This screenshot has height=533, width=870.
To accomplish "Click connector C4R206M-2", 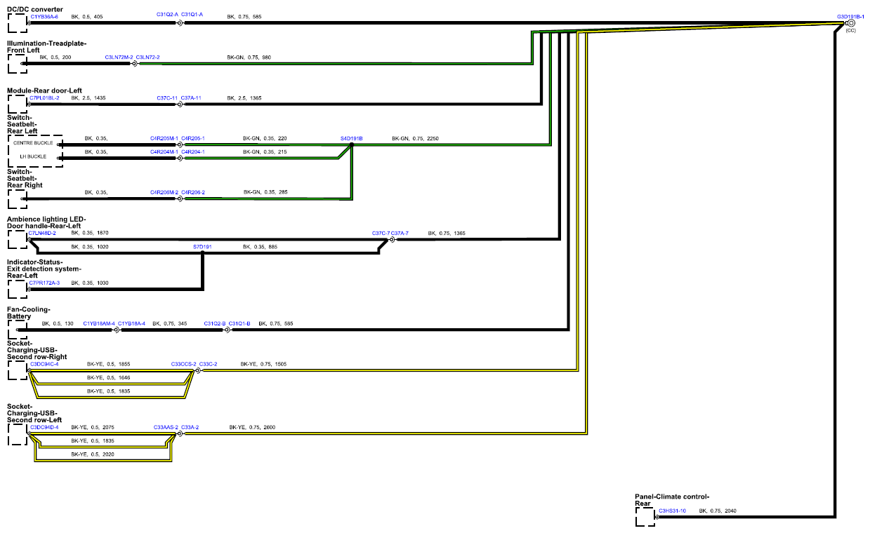I will point(164,191).
